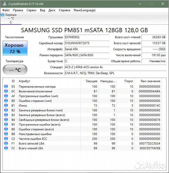Click the Возможности field with S.M.A.R.T., NCQ, TRIM
The width and height of the screenshot is (169, 173).
point(115,73)
